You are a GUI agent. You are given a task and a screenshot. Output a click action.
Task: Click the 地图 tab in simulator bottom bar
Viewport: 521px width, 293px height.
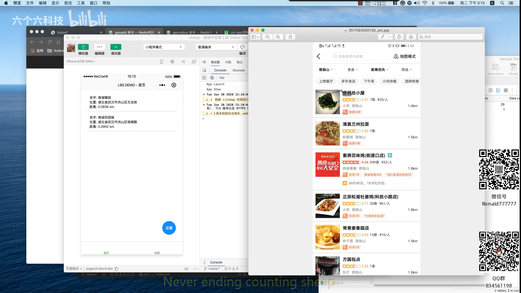click(157, 253)
